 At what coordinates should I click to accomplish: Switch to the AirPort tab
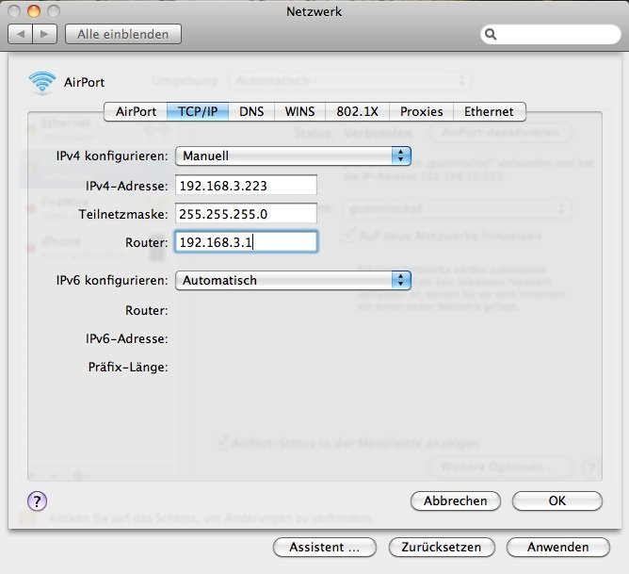tap(136, 111)
